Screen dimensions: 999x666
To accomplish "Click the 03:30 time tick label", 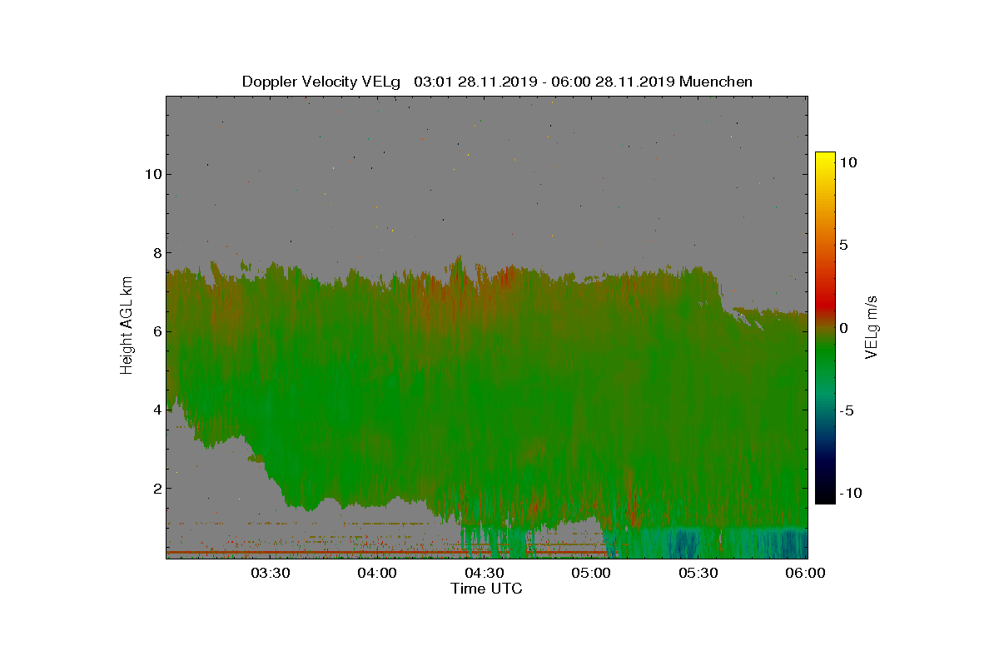I will (x=271, y=573).
